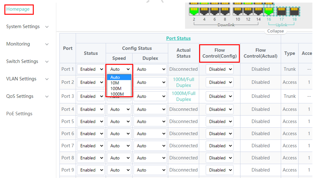Select the green uplink port 16 icon
Viewport: 313px width, 178px height.
click(269, 11)
